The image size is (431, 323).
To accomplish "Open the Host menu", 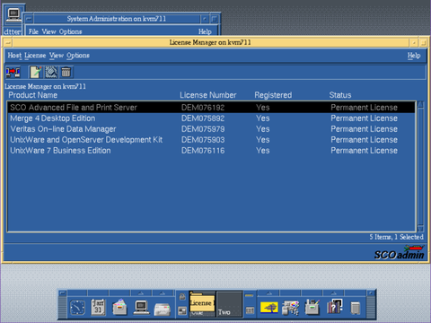I will pyautogui.click(x=14, y=56).
